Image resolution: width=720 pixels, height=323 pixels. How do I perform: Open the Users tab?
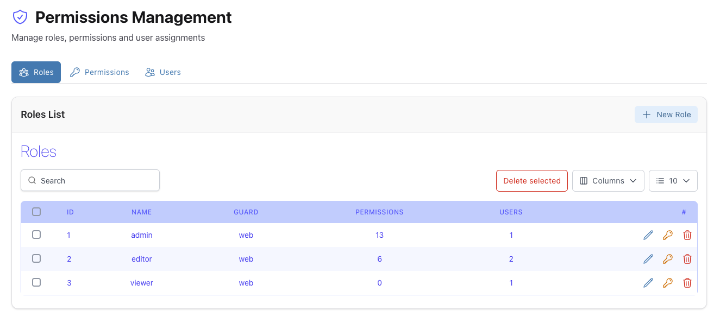[163, 72]
